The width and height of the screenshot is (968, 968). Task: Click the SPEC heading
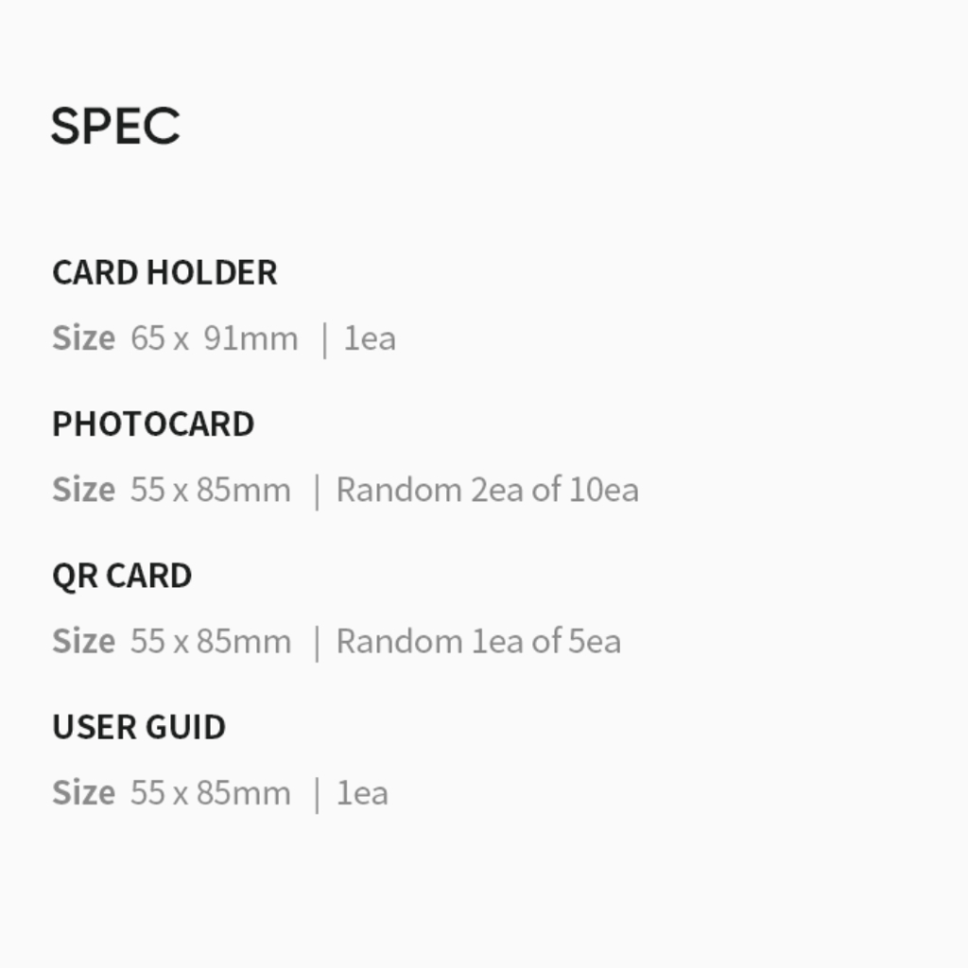point(115,126)
